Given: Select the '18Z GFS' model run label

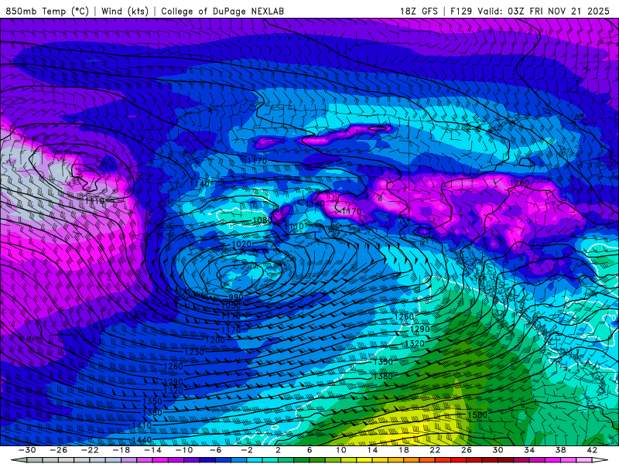Looking at the screenshot, I should click(x=419, y=11).
